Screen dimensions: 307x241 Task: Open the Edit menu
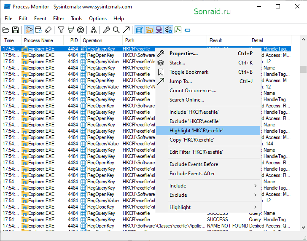[x=23, y=19]
